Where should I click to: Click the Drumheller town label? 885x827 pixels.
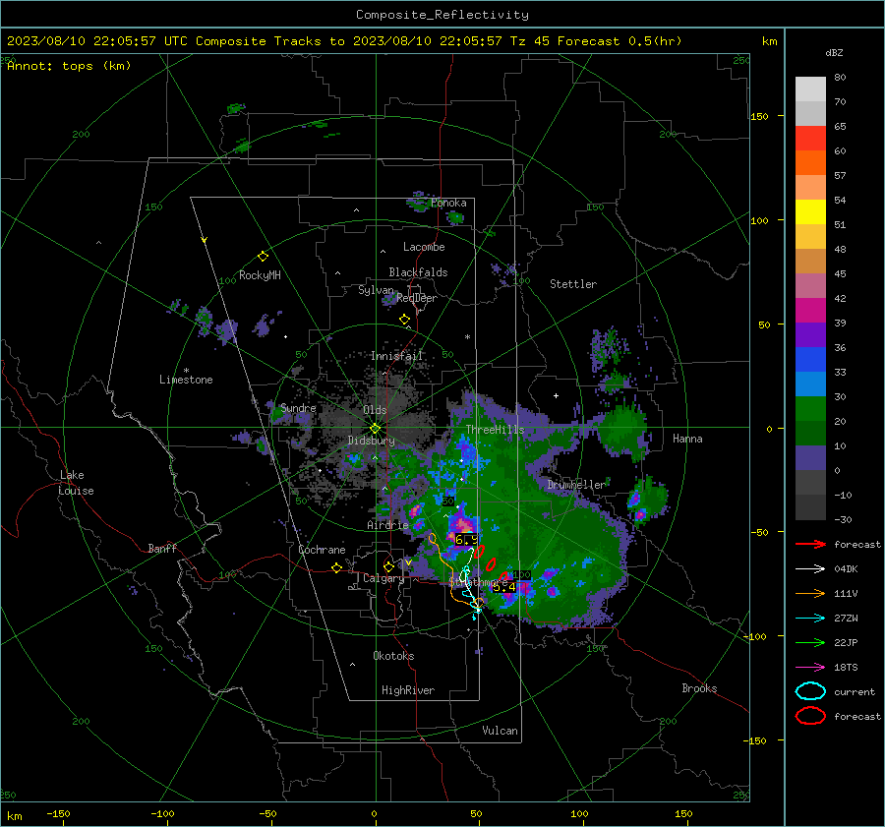(577, 485)
